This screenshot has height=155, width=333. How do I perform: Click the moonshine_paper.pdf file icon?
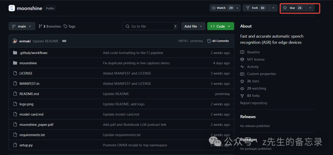coord(15,125)
